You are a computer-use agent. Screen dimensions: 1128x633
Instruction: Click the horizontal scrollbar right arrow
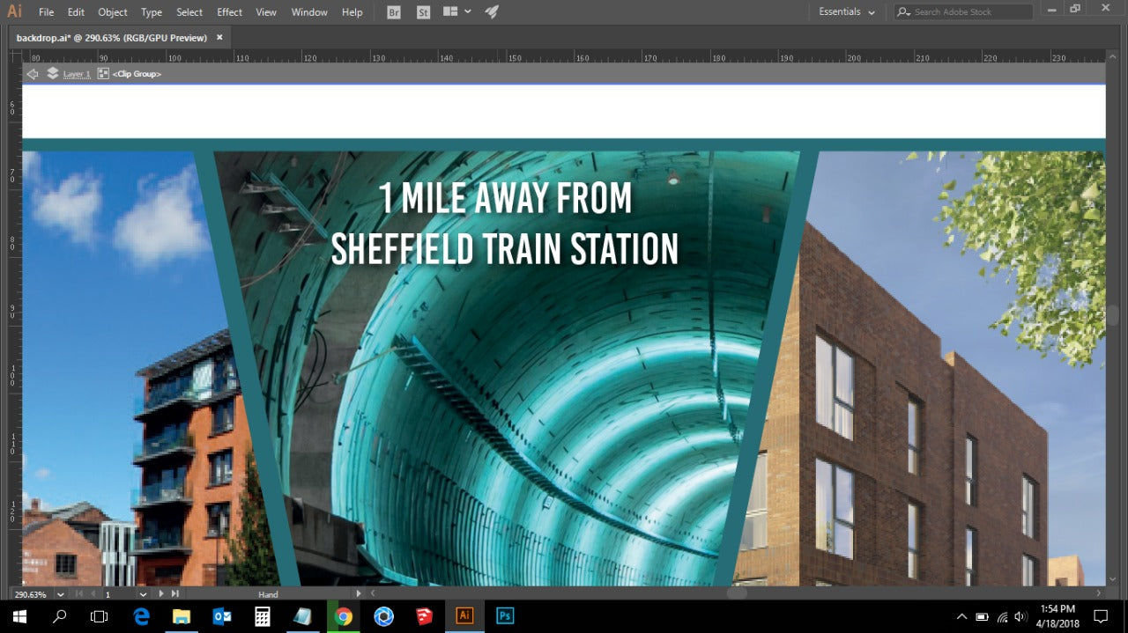coord(1098,593)
